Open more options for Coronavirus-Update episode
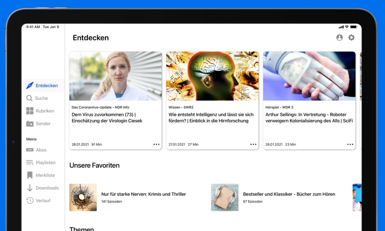Image resolution: width=385 pixels, height=231 pixels. (x=156, y=145)
